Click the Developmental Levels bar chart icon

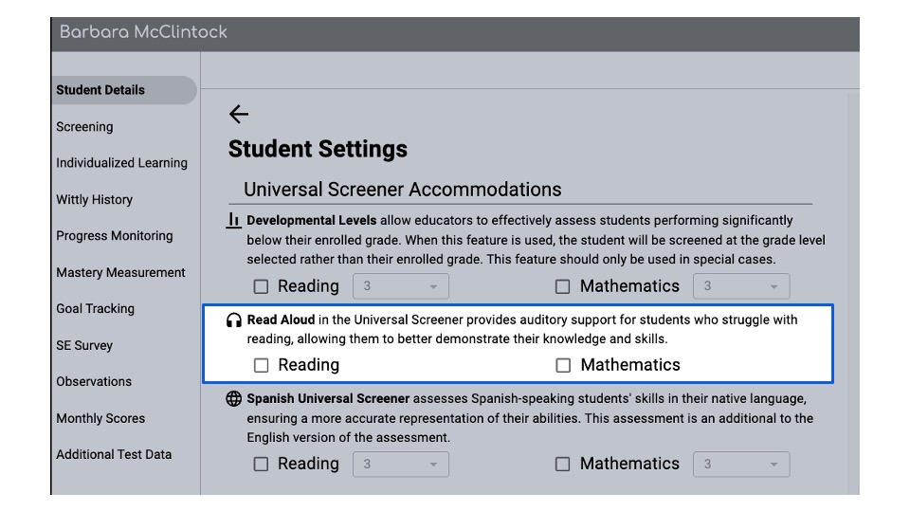tap(234, 220)
